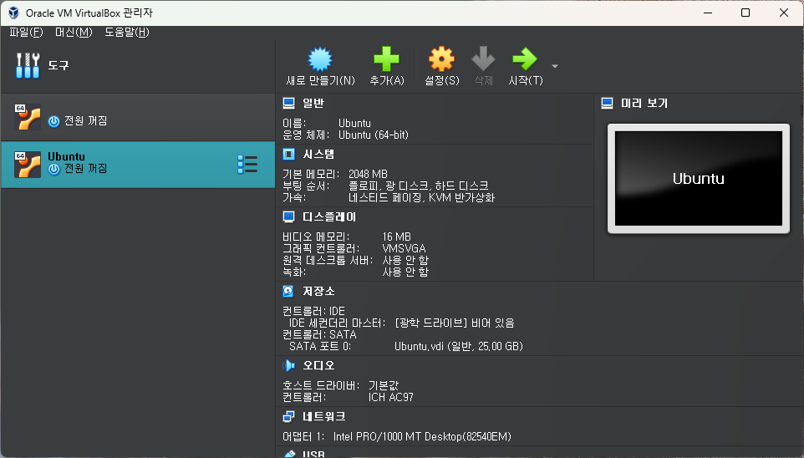
Task: Click the 시스템 chip icon
Action: point(288,154)
